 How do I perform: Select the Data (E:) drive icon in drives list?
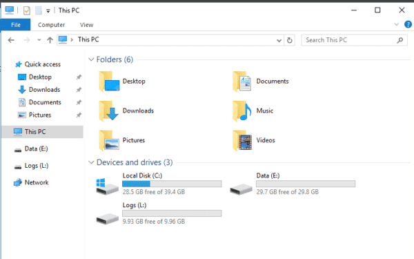[241, 189]
